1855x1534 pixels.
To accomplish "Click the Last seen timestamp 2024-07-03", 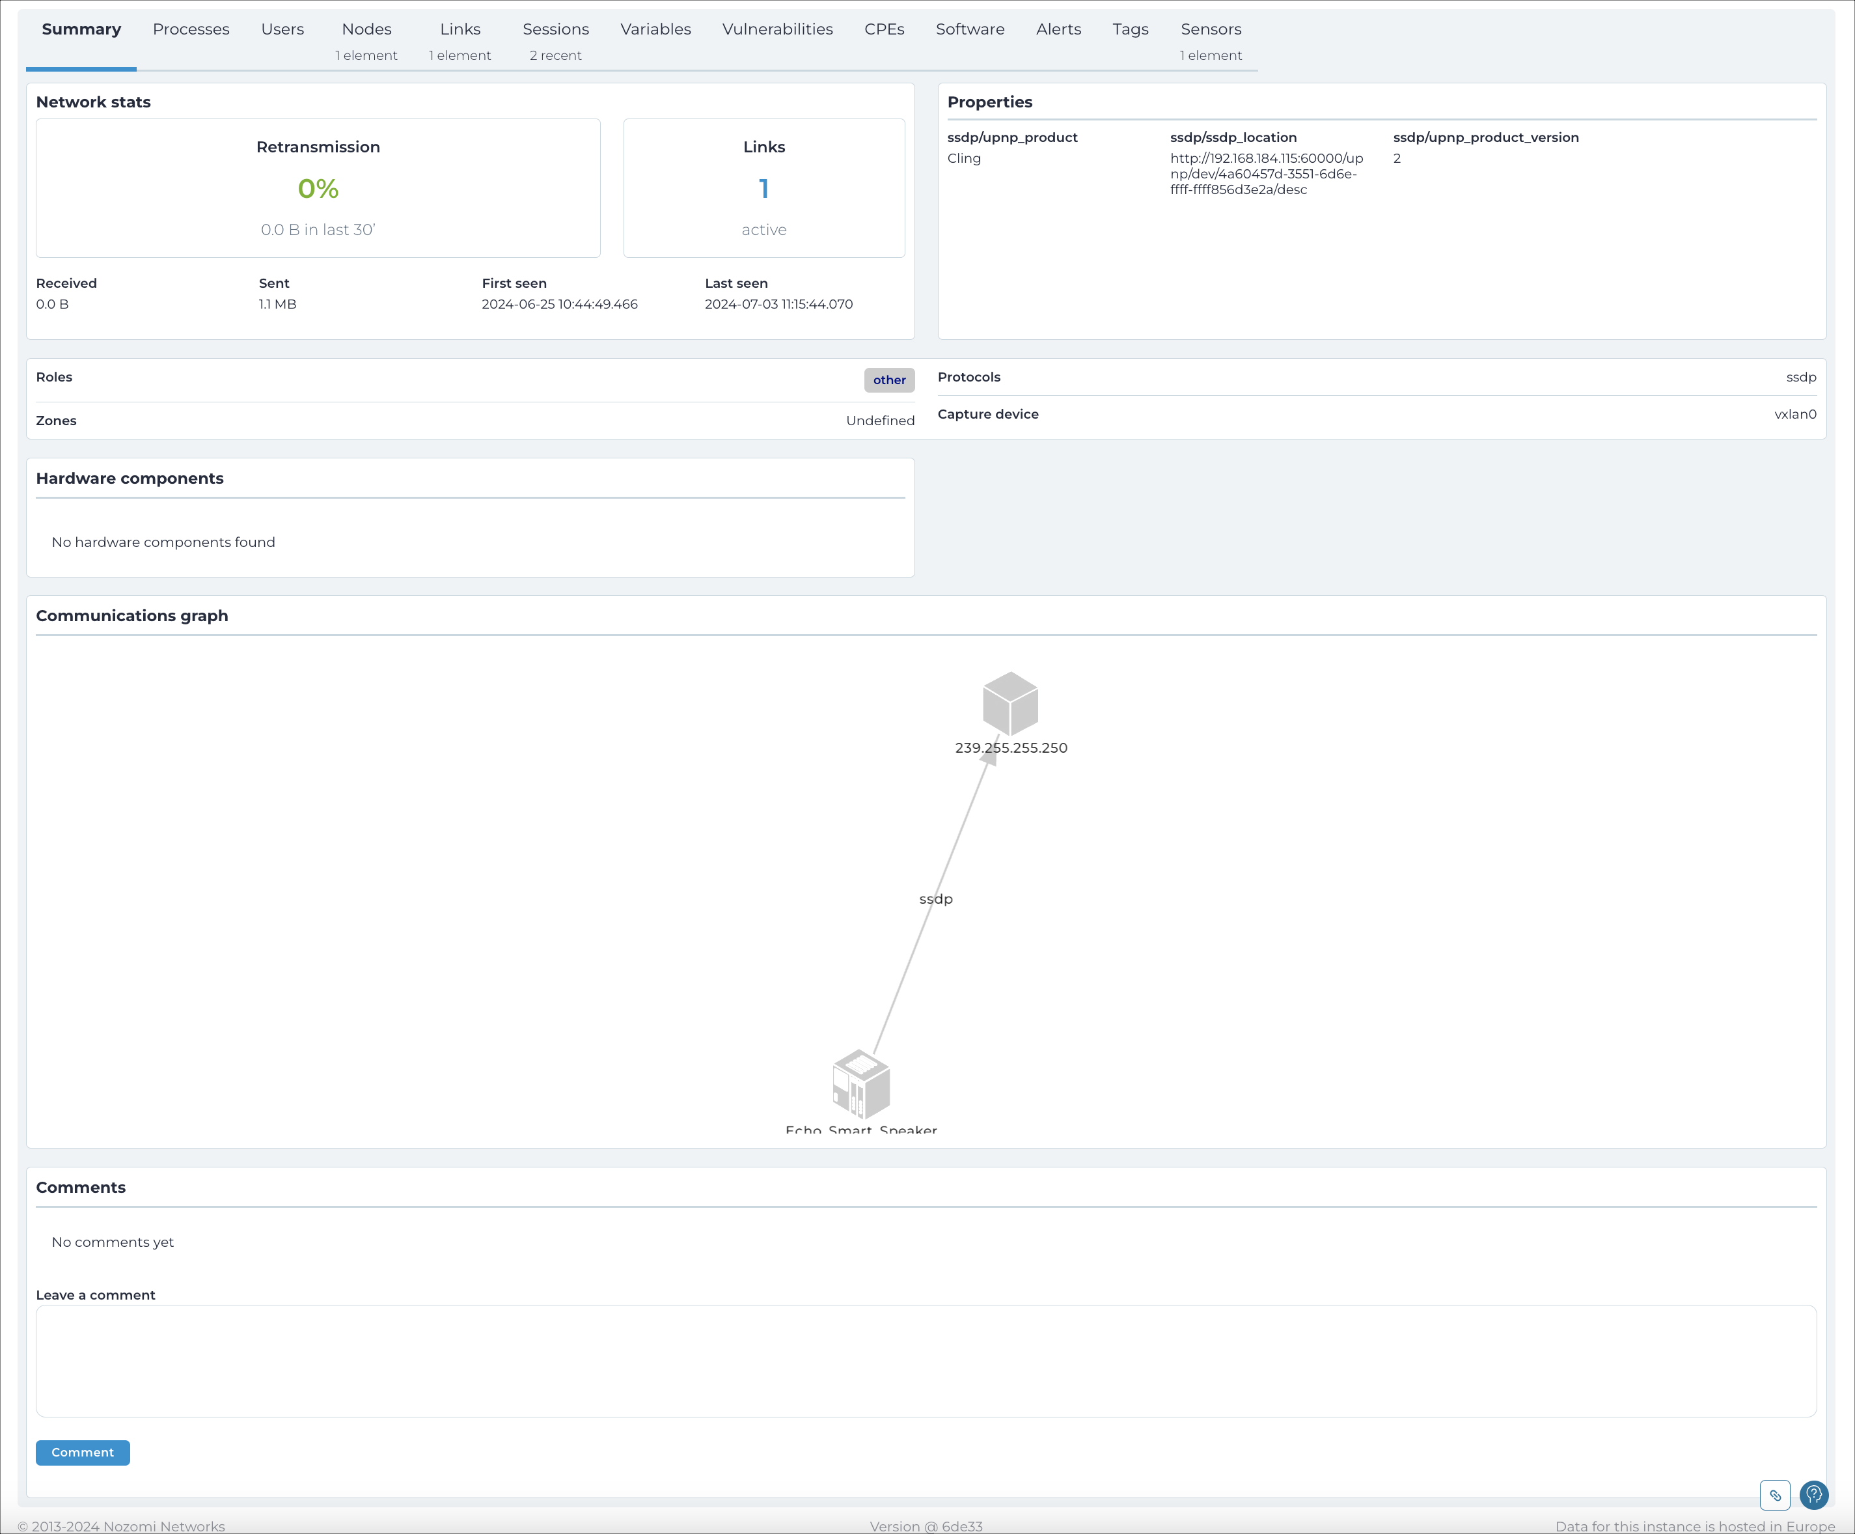I will tap(778, 304).
